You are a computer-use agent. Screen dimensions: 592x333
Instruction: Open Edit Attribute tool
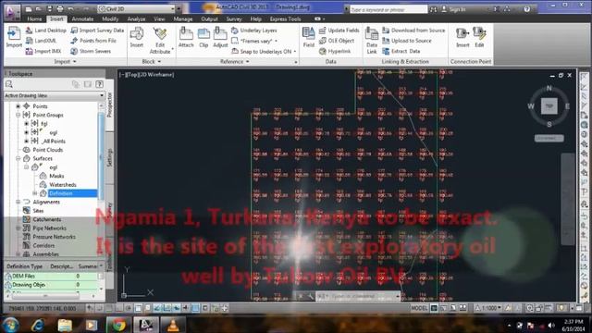[160, 40]
